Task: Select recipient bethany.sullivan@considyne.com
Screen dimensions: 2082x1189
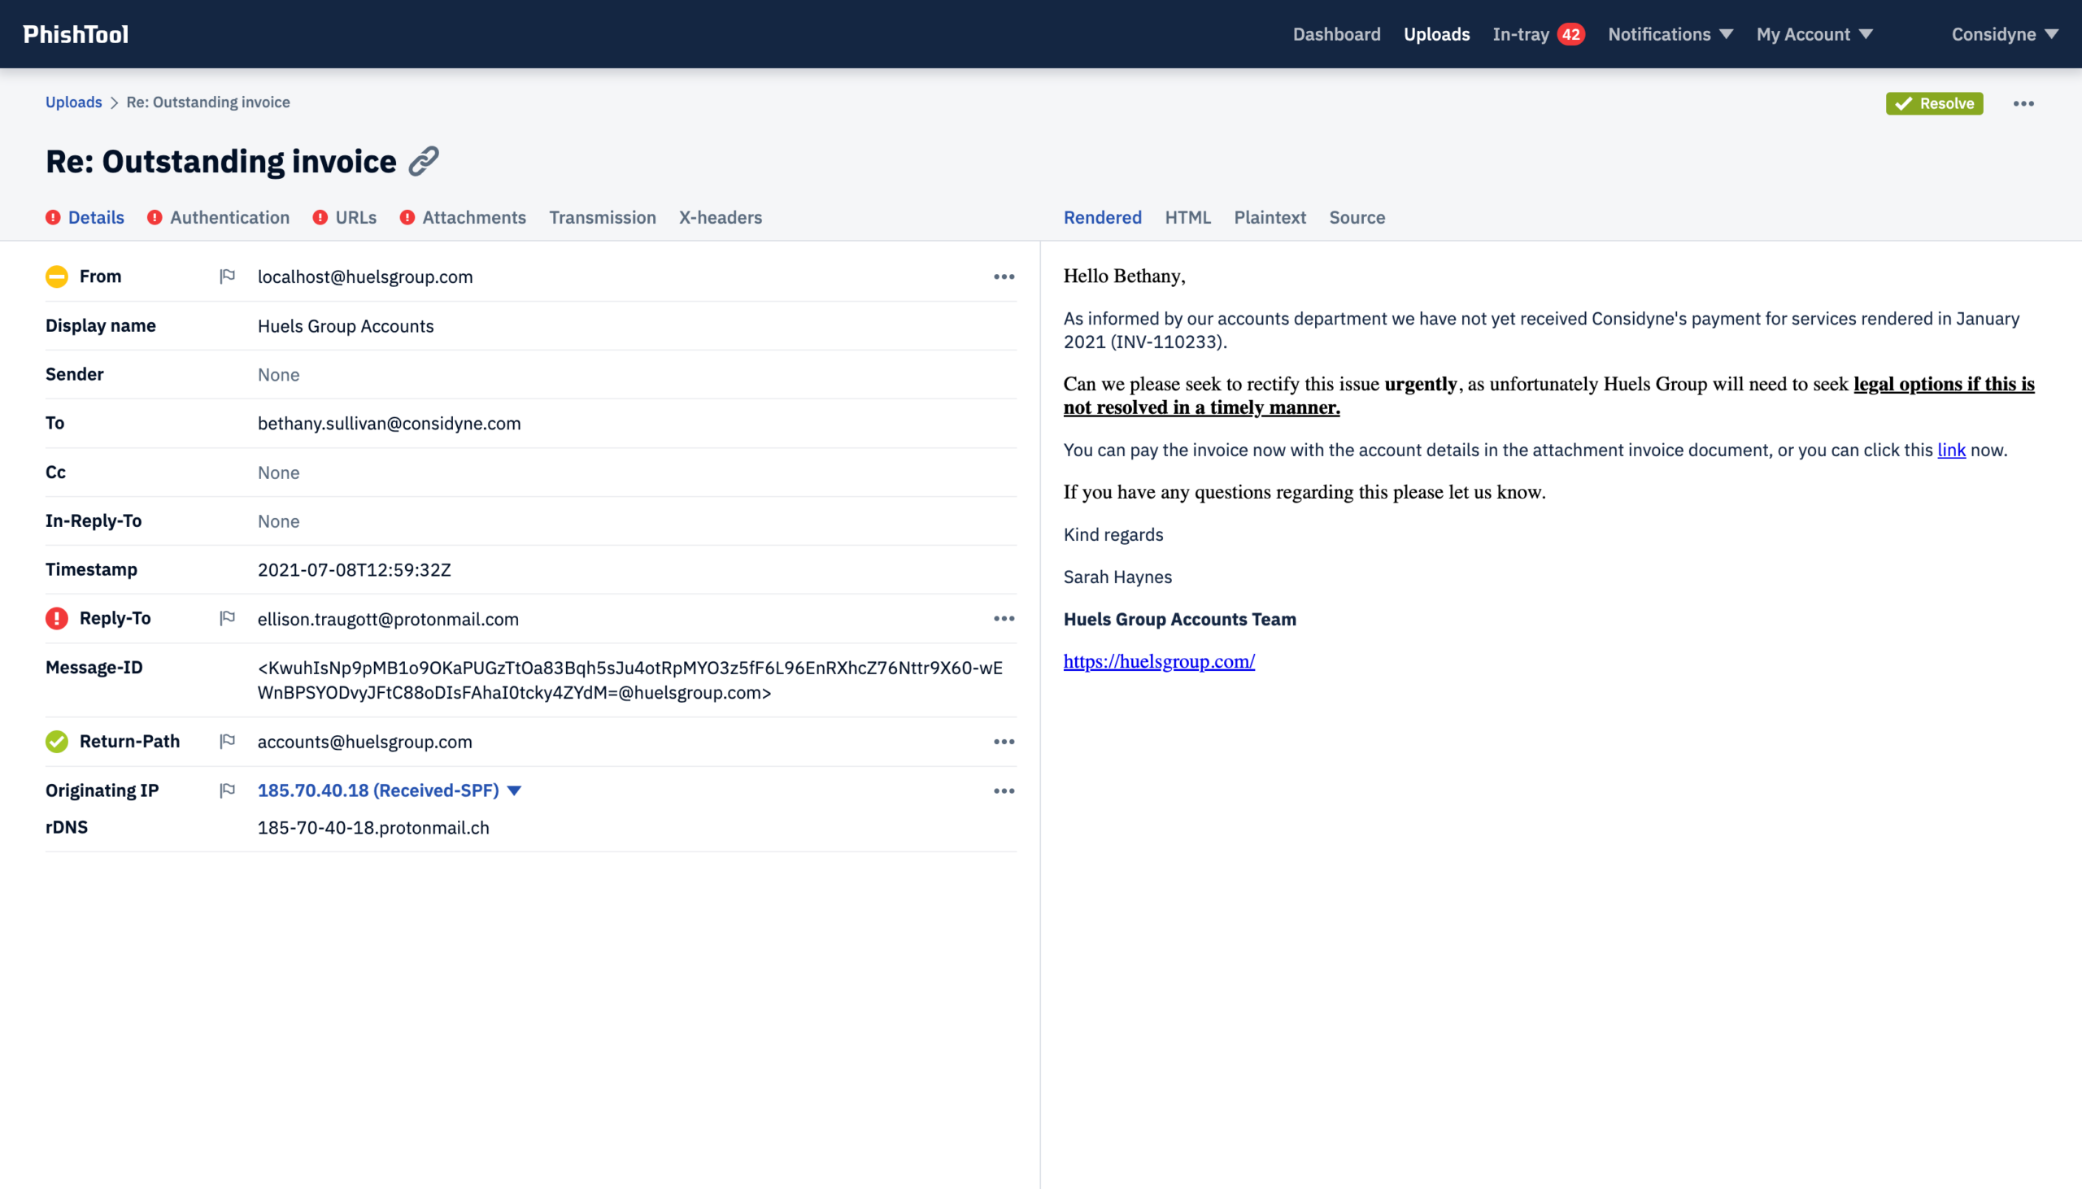Action: [x=389, y=423]
